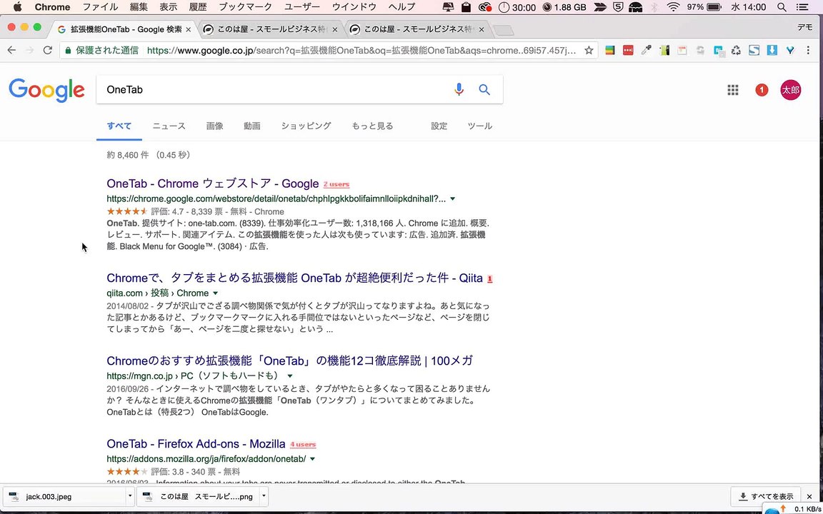Close the 拡張機能OneTab Google search tab

pos(189,30)
